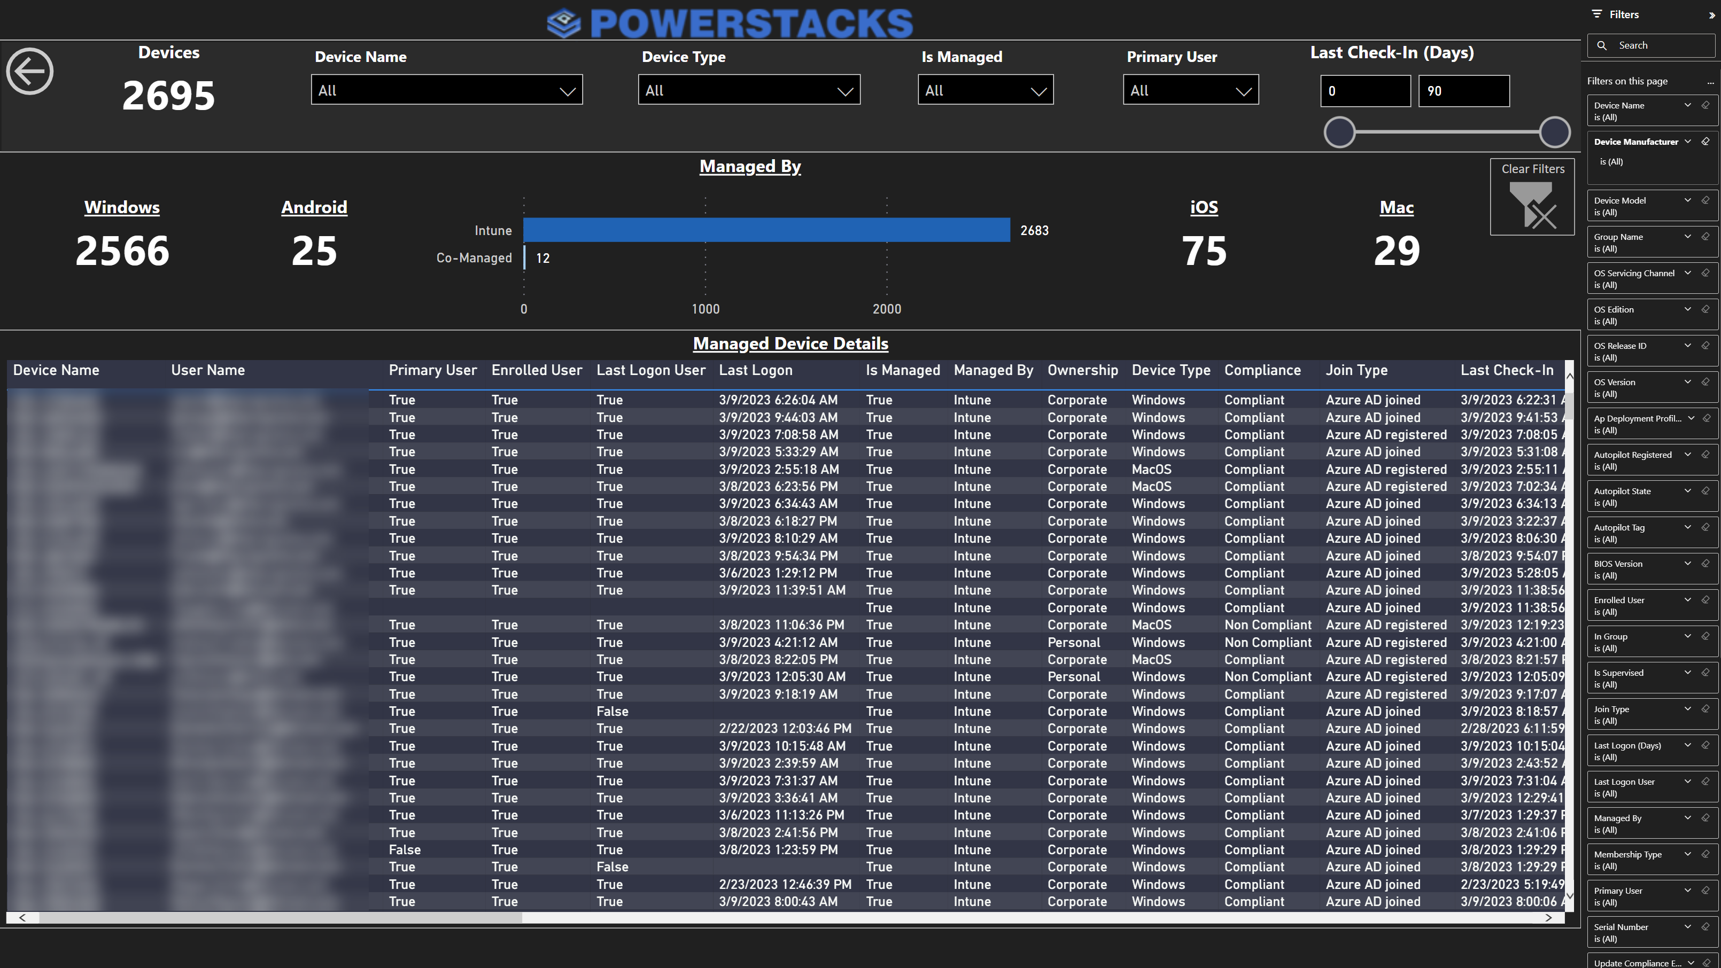The image size is (1721, 968).
Task: Collapse the Filters pane with the chevron
Action: click(x=1711, y=14)
